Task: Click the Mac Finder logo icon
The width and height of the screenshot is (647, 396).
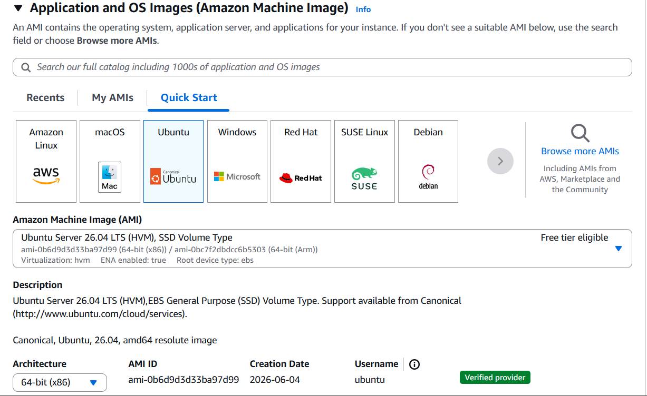Action: click(110, 177)
